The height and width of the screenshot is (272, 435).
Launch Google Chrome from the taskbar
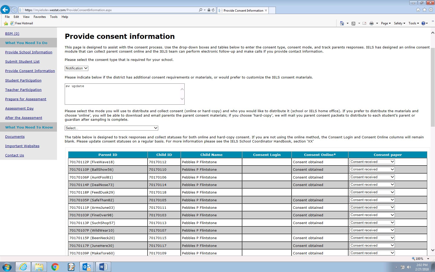click(x=55, y=267)
